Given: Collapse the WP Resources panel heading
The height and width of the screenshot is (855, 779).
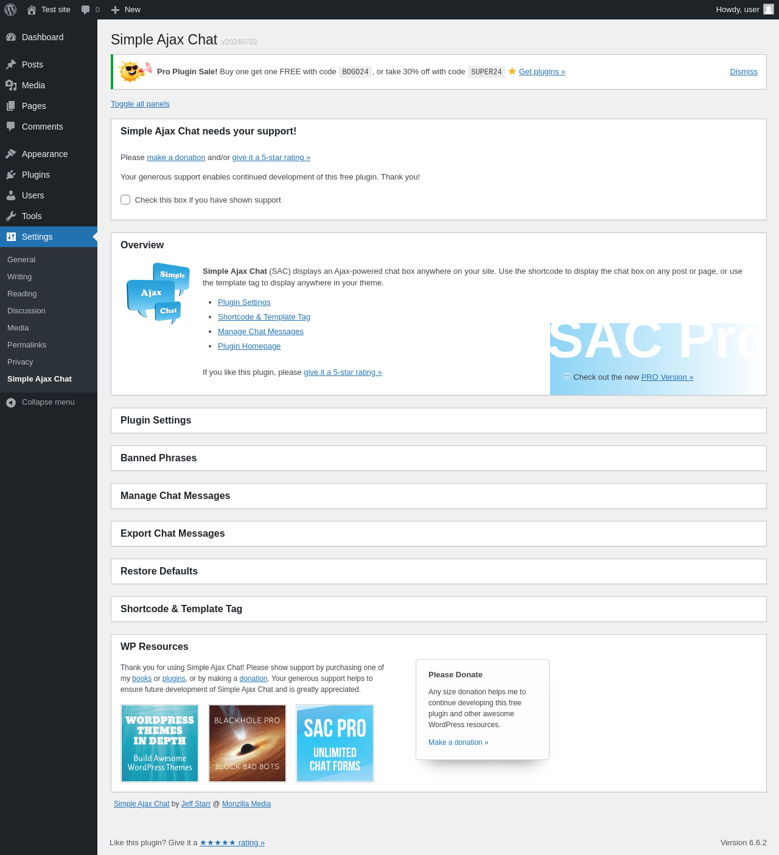Looking at the screenshot, I should pos(438,647).
